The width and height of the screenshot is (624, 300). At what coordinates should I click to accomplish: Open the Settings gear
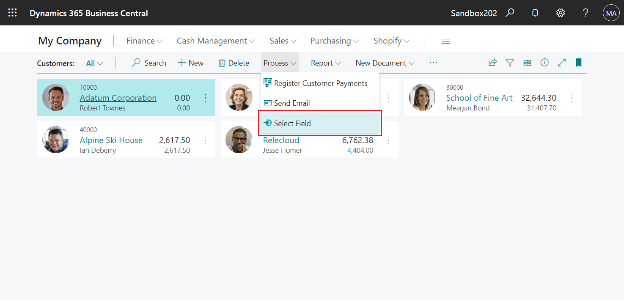pos(560,13)
